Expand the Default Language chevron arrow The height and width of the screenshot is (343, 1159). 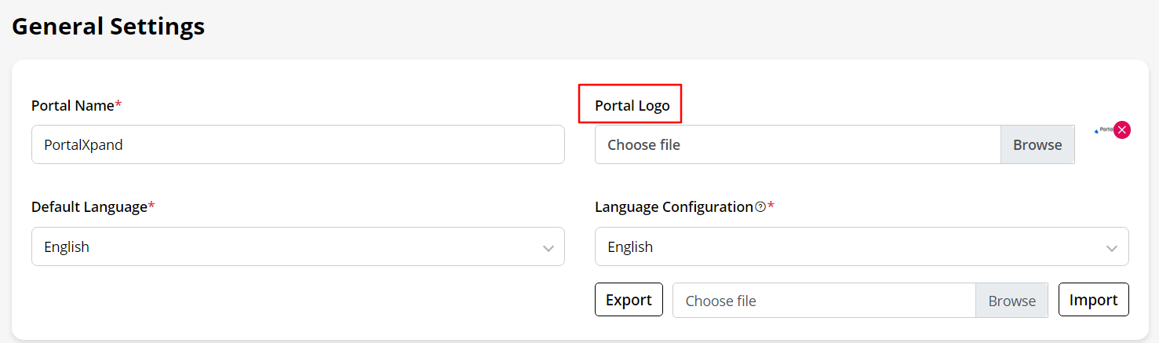(x=548, y=248)
